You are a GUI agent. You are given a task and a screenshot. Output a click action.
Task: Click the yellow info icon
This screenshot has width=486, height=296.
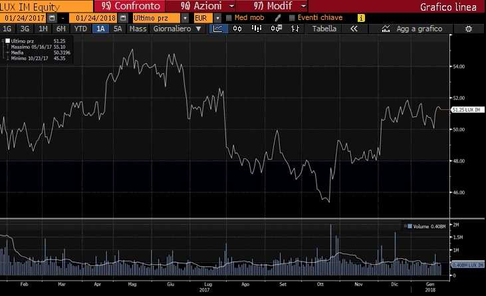(361, 18)
